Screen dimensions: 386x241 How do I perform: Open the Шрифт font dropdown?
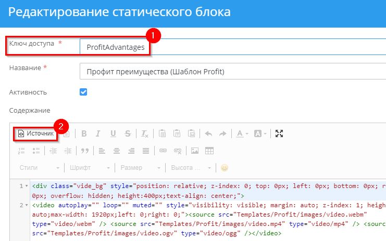[x=89, y=168]
